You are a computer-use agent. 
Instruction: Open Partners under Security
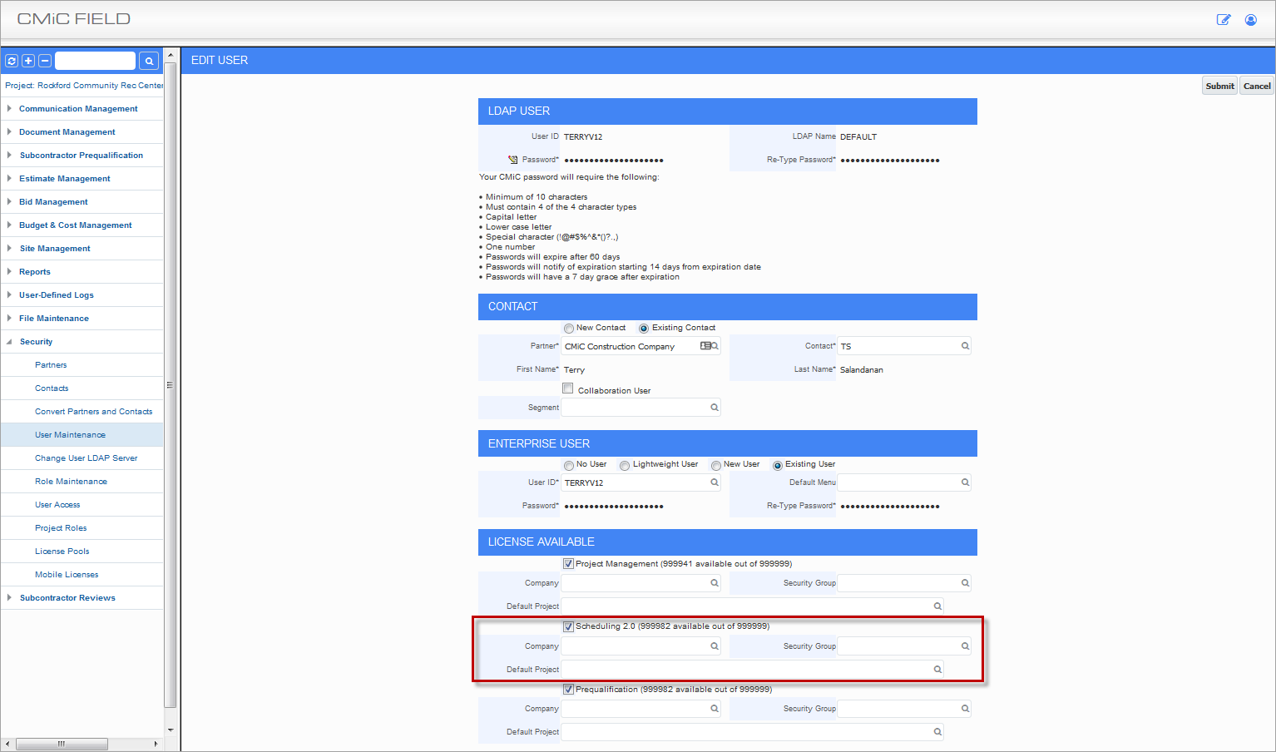pos(51,365)
